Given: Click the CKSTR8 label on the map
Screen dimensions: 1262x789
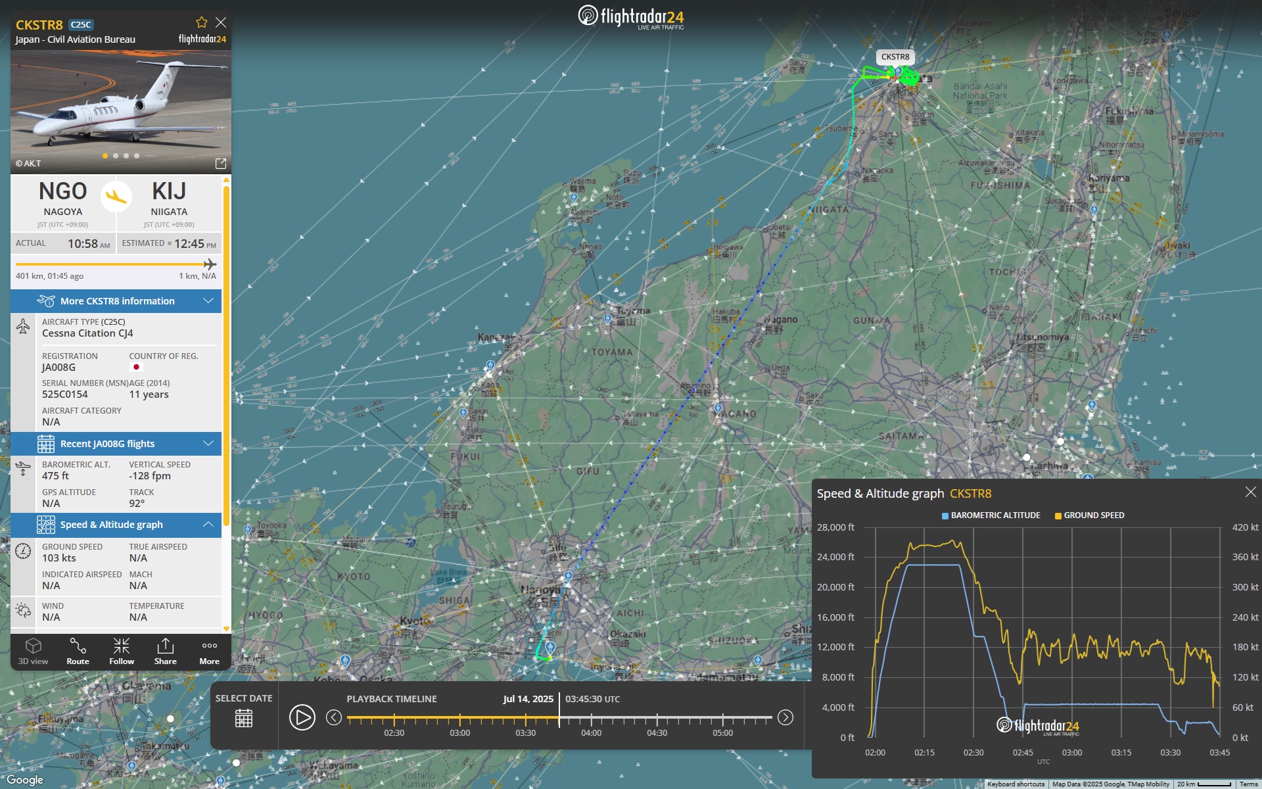Looking at the screenshot, I should click(895, 57).
